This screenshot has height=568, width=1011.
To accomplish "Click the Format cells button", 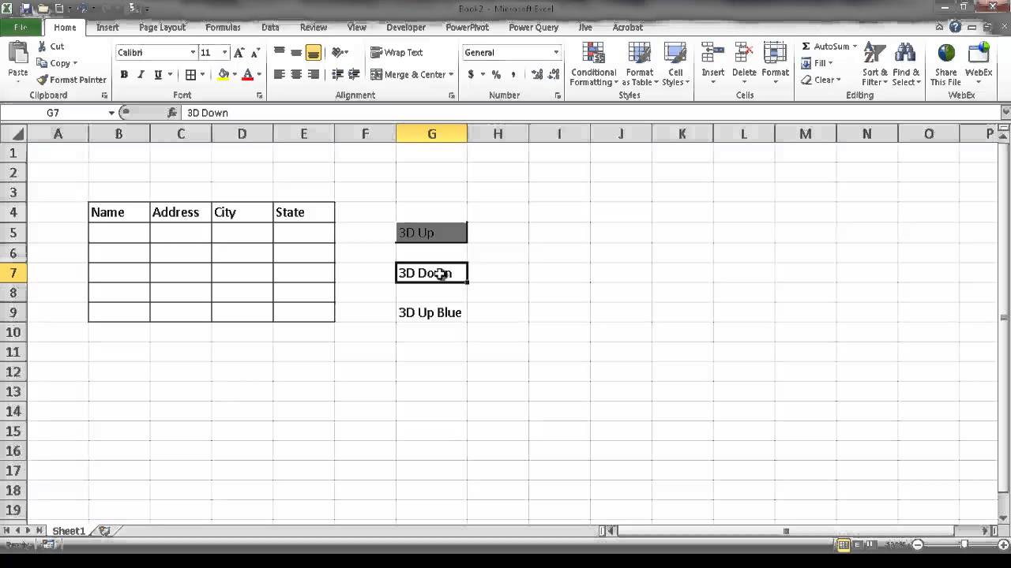I will tap(775, 63).
